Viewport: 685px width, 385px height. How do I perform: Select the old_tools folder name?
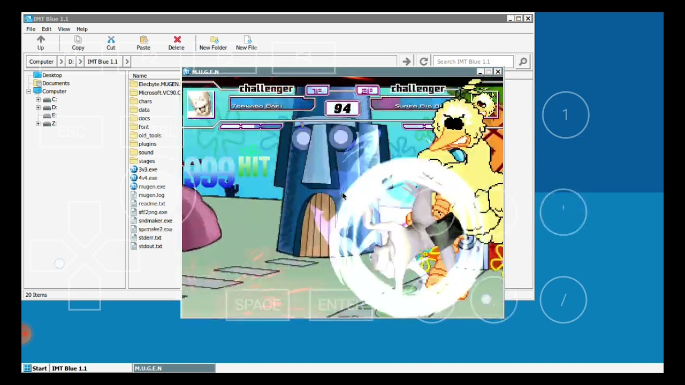coord(150,135)
